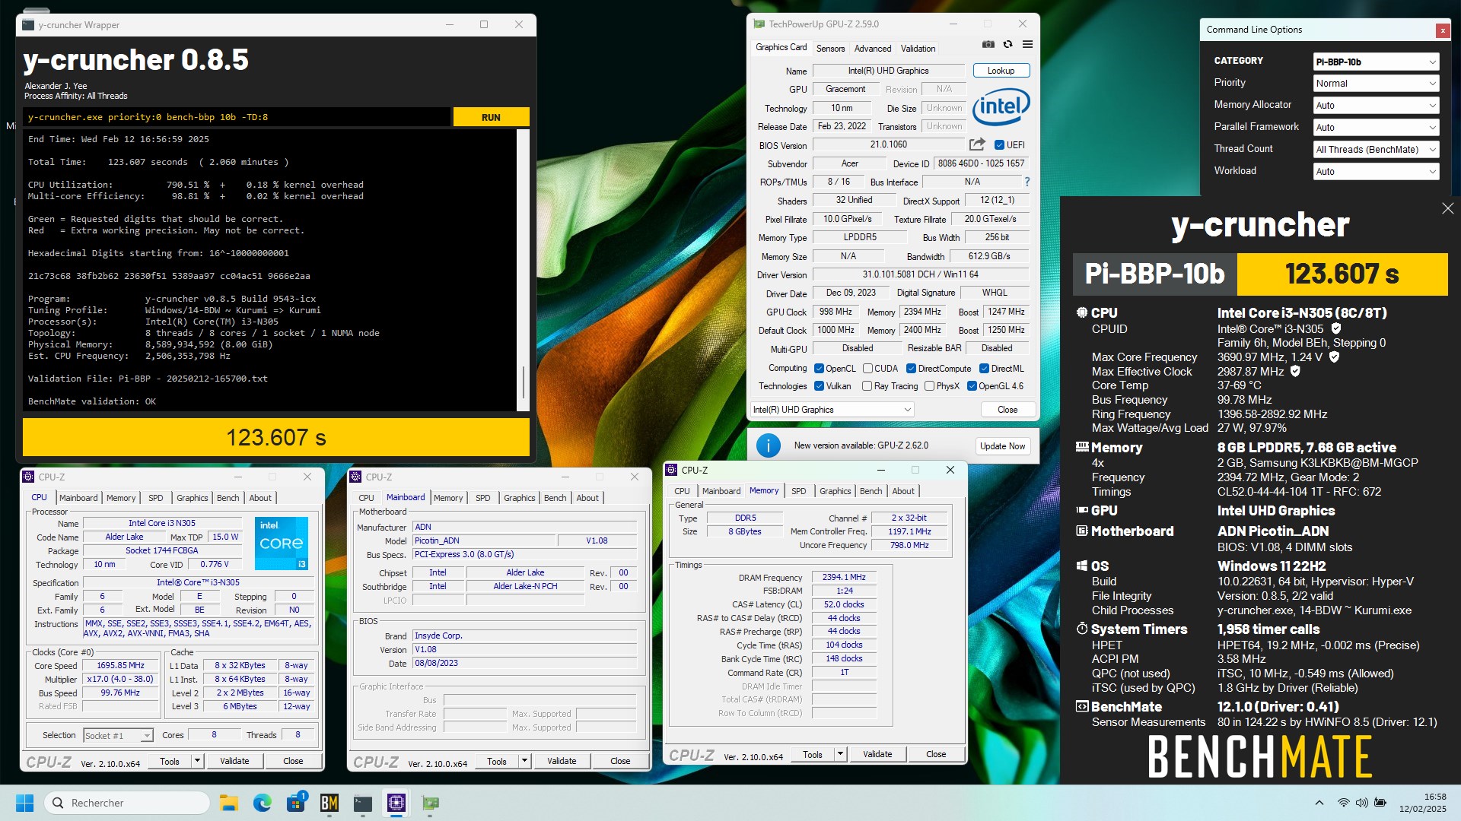Open the Workload dropdown

[1376, 172]
